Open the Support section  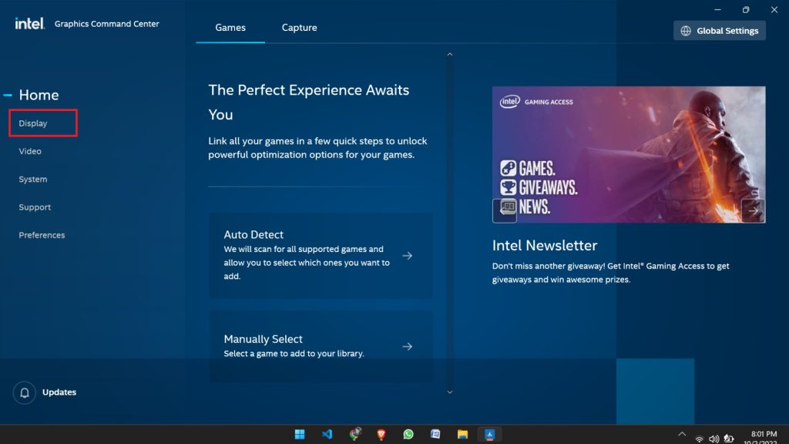pos(35,207)
